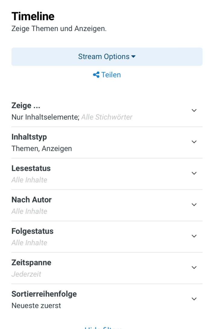Expand the Zeige ... filter chevron

tap(194, 111)
